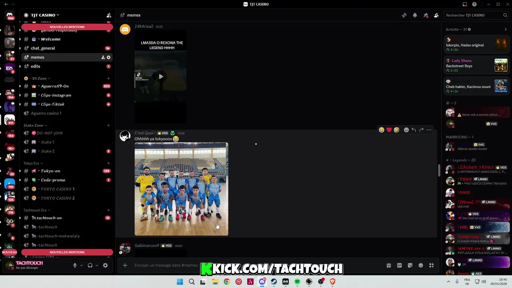This screenshot has width=512, height=288.
Task: Open the Spotify app on the taskbar
Action: tap(297, 282)
